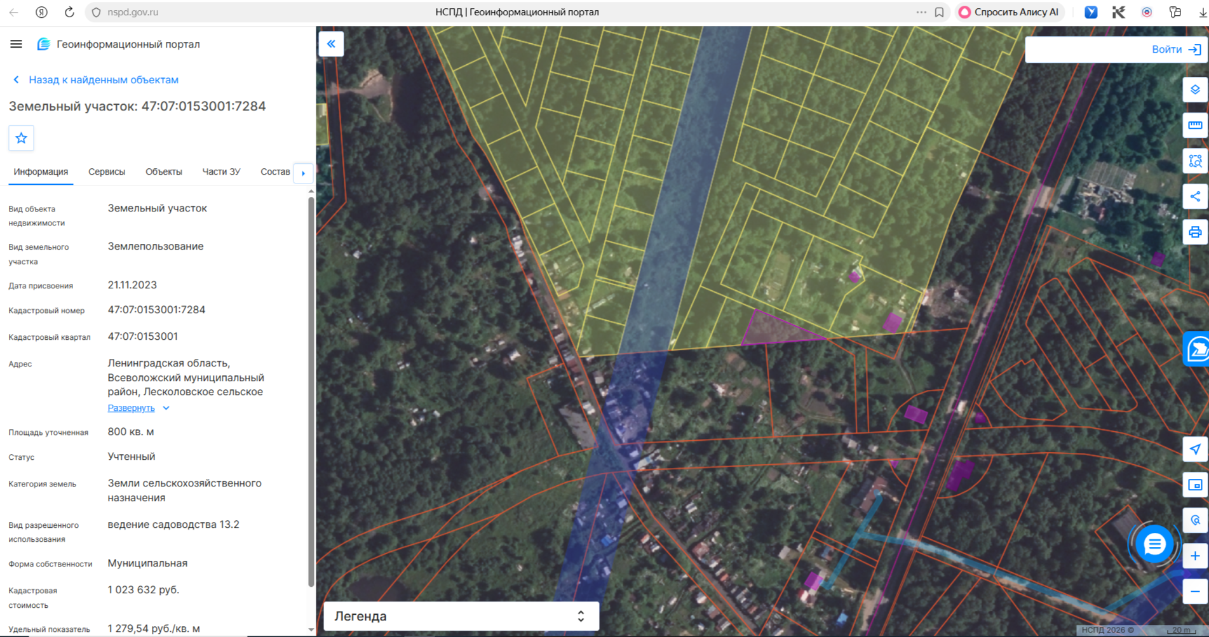The width and height of the screenshot is (1209, 637).
Task: Open the round chat assistant button
Action: [1154, 544]
